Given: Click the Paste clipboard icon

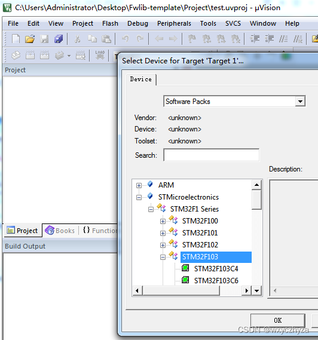Looking at the screenshot, I should click(106, 39).
